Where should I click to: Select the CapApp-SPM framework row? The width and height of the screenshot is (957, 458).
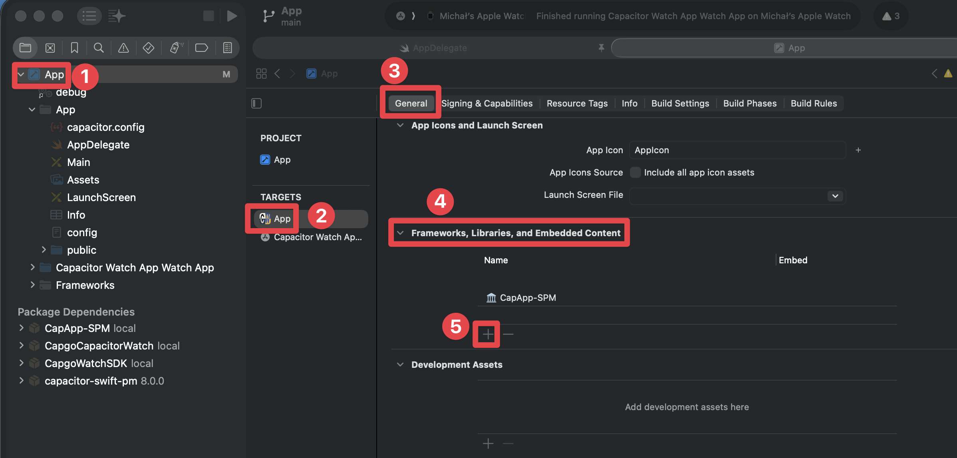tap(687, 298)
